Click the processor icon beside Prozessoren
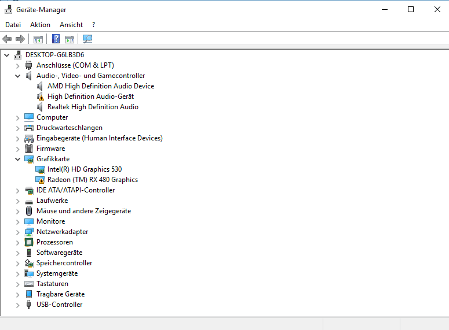This screenshot has height=330, width=449. (29, 242)
